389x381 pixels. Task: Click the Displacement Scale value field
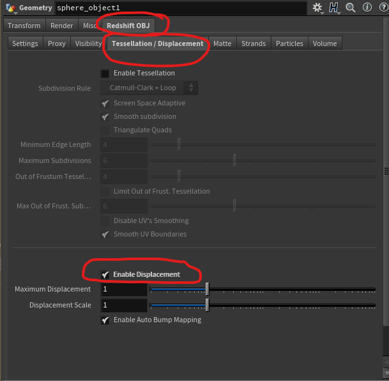124,305
